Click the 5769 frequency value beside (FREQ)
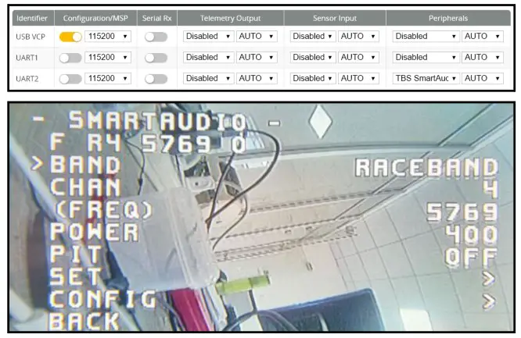521x338 pixels. 462,212
